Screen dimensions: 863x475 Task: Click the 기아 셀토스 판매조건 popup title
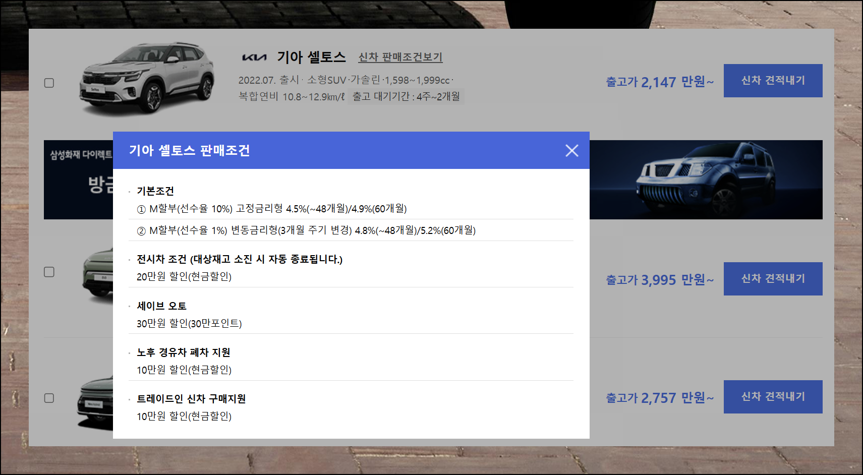pyautogui.click(x=189, y=150)
